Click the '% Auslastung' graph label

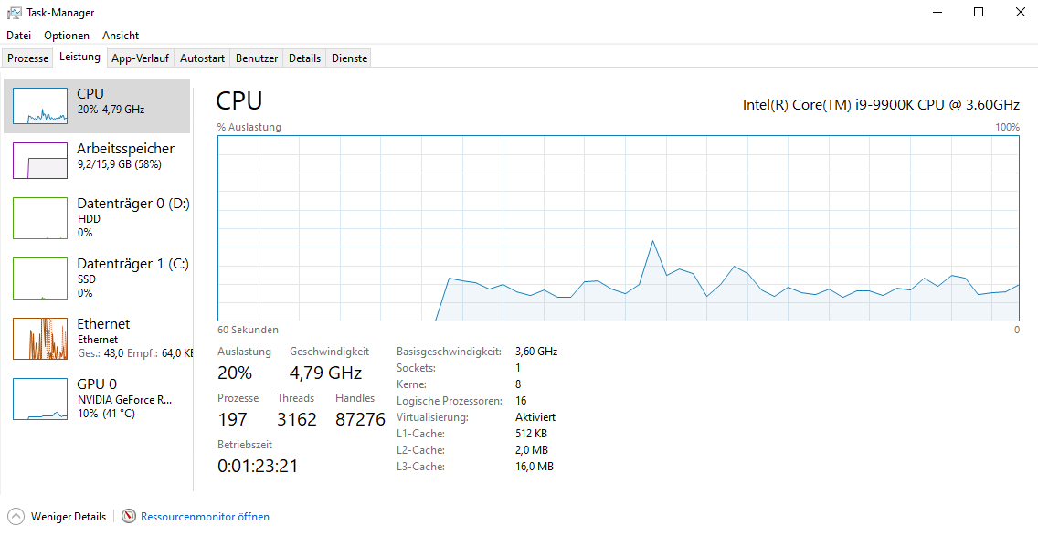pyautogui.click(x=249, y=127)
